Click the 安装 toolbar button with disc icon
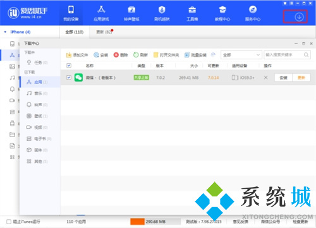This screenshot has height=228, width=316. 100,55
